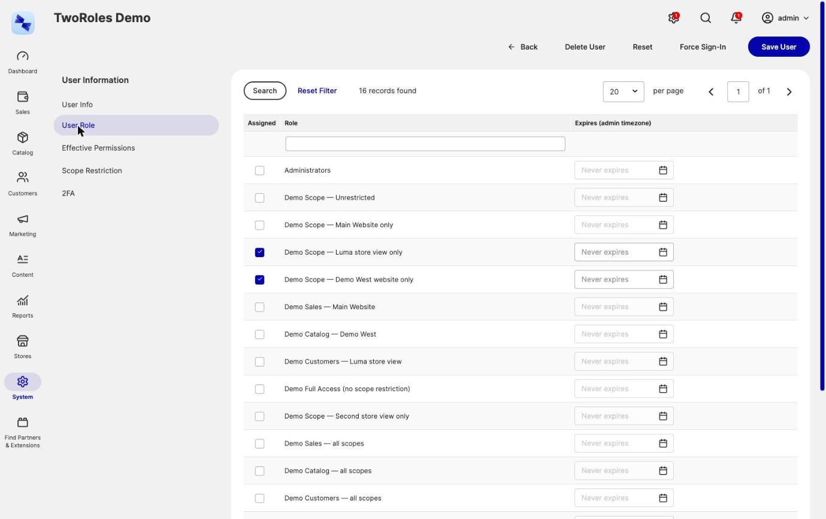Screen dimensions: 826x519
Task: Click the Magento logo in the sidebar
Action: pyautogui.click(x=23, y=23)
